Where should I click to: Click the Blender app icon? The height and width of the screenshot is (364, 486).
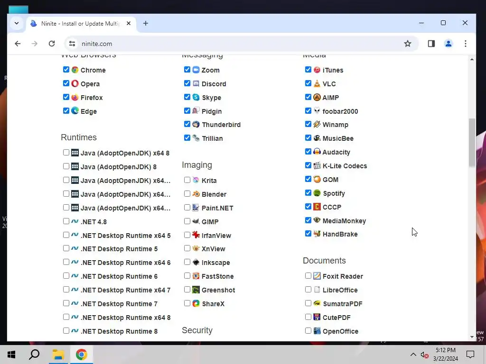196,194
